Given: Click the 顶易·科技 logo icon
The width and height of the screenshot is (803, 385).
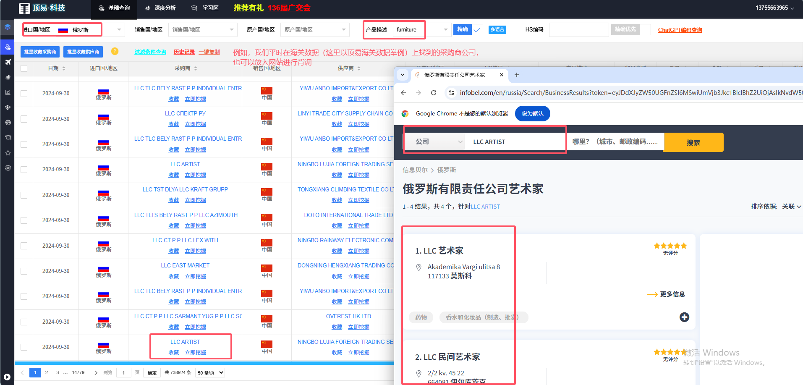Looking at the screenshot, I should click(x=24, y=8).
